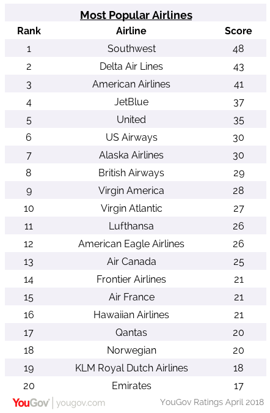This screenshot has width=270, height=413.
Task: Click Delta Air Lines entry
Action: tap(131, 66)
